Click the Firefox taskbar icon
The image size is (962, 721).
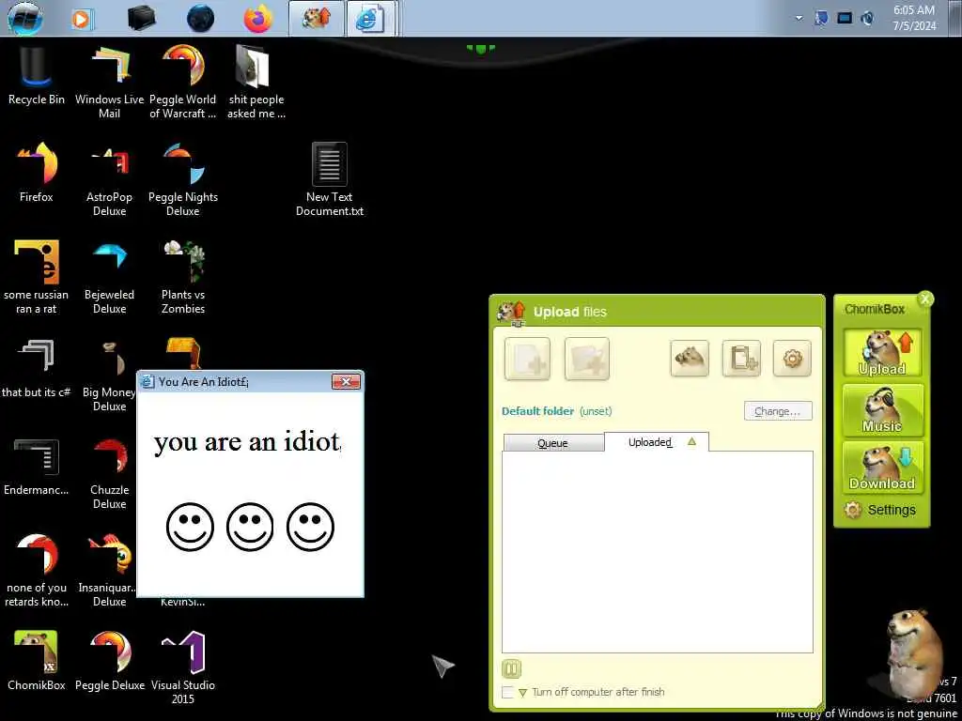257,19
